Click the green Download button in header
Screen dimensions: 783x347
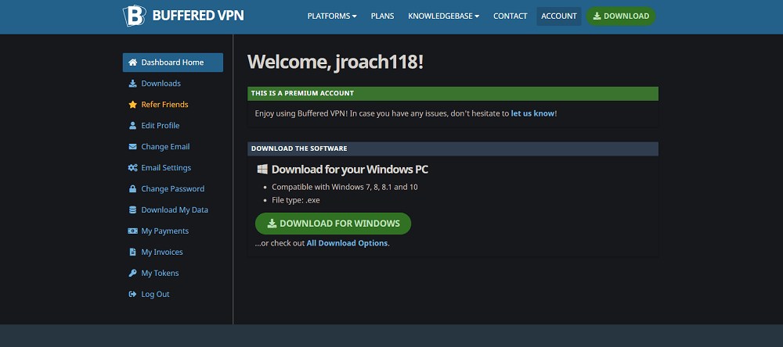coord(621,16)
